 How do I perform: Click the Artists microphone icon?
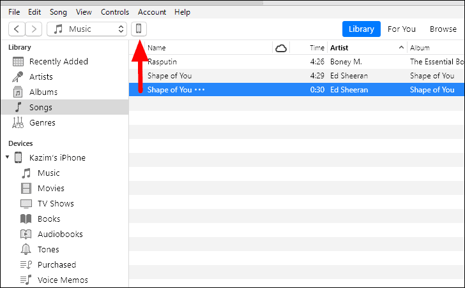[18, 77]
